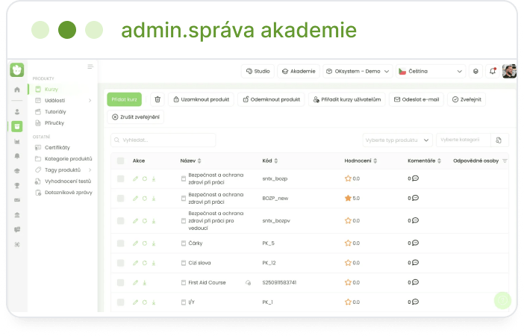Collapse sidebar with the hamburger icon
The width and height of the screenshot is (524, 336).
tap(90, 66)
